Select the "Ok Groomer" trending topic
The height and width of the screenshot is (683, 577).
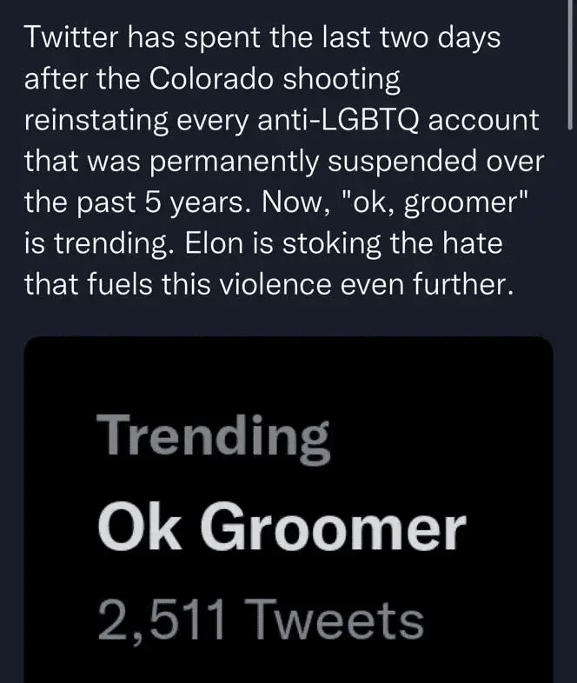pos(281,527)
